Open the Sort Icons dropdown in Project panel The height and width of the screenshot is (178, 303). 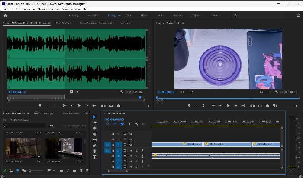[x=51, y=171]
